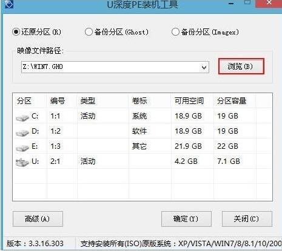Image resolution: width=282 pixels, height=251 pixels.
Task: Click the 版本：3.3.16.303 status bar text
Action: (35, 244)
